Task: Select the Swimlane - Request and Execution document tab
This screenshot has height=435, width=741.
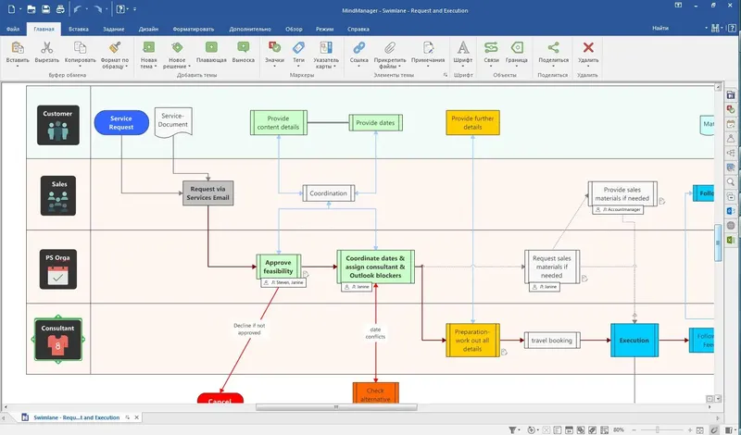Action: click(76, 417)
